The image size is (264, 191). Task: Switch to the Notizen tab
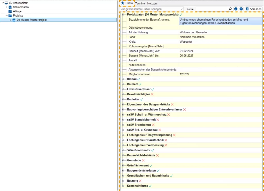point(152,4)
